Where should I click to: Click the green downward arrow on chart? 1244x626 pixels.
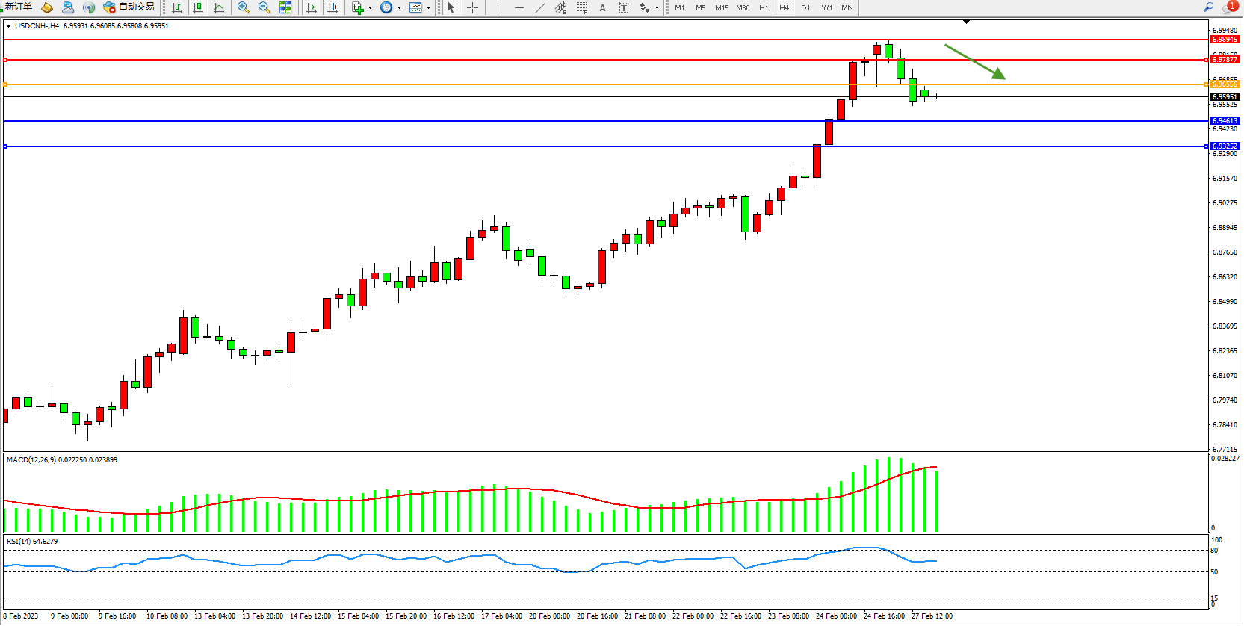click(975, 61)
